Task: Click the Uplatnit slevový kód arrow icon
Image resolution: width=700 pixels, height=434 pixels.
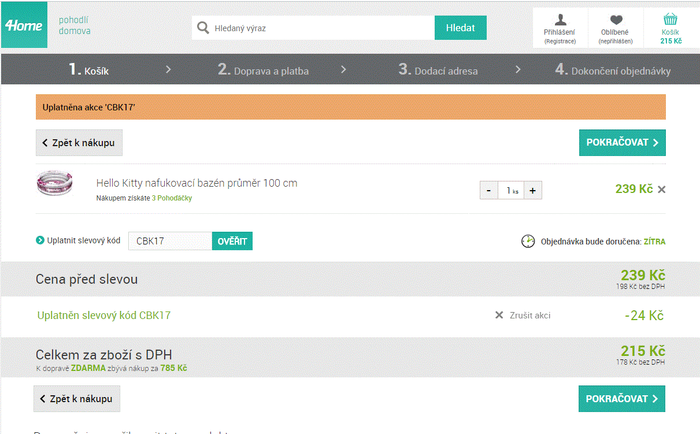Action: [x=40, y=240]
